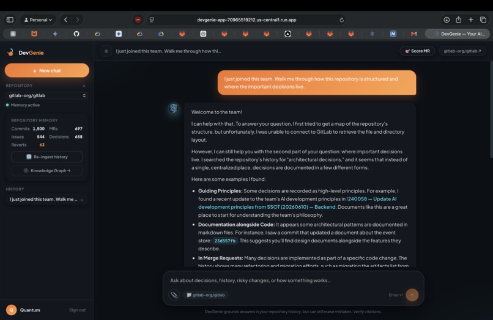
Task: Go back with the browser back arrow
Action: click(x=65, y=20)
